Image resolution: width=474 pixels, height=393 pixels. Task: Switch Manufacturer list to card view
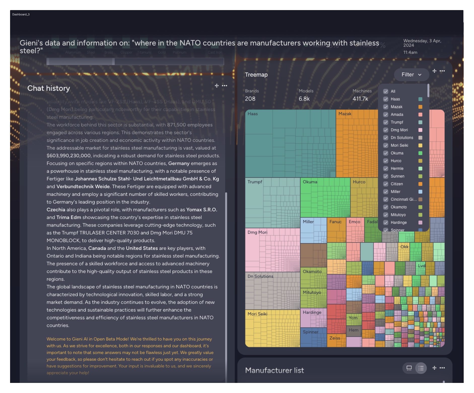click(409, 368)
